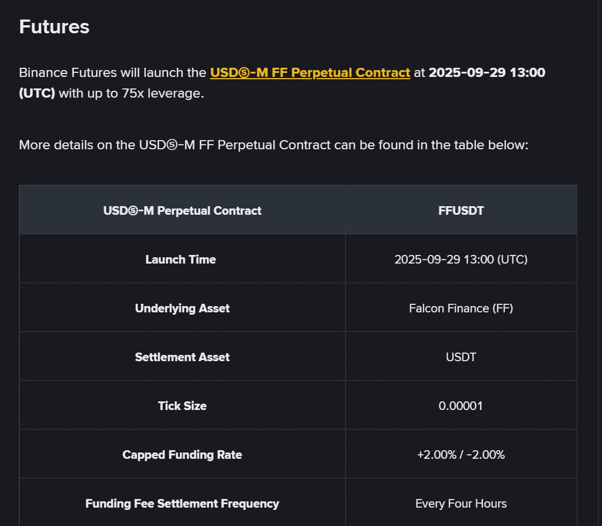
Task: Select the Tick Size row label
Action: pyautogui.click(x=182, y=405)
